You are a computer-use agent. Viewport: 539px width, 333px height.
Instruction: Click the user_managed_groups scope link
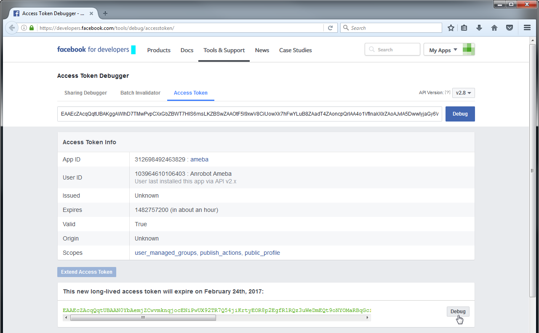pos(165,253)
